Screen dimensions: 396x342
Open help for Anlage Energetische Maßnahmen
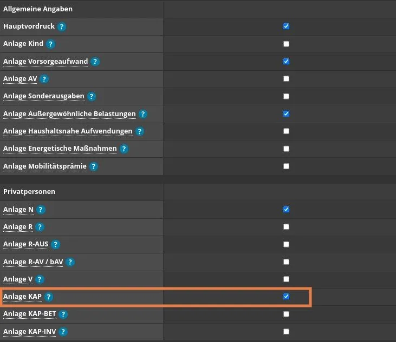pos(125,149)
